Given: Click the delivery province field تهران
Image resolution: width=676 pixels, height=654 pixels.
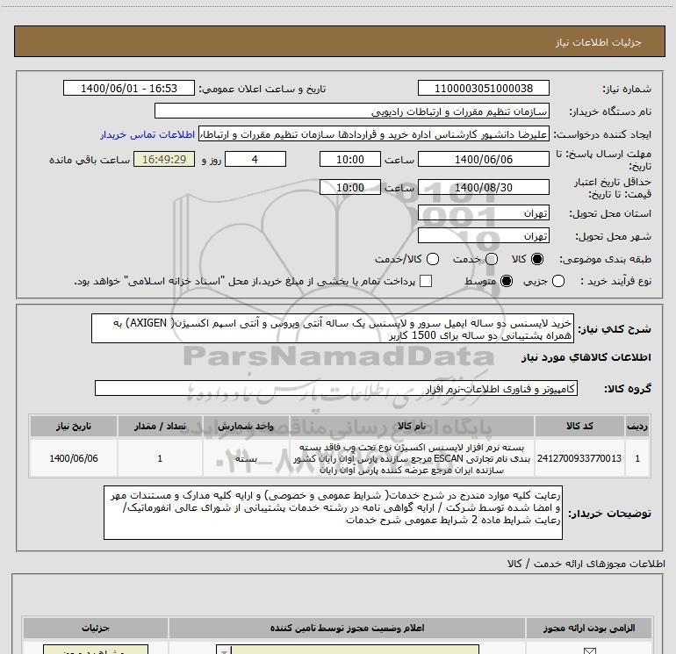Looking at the screenshot, I should (x=483, y=213).
